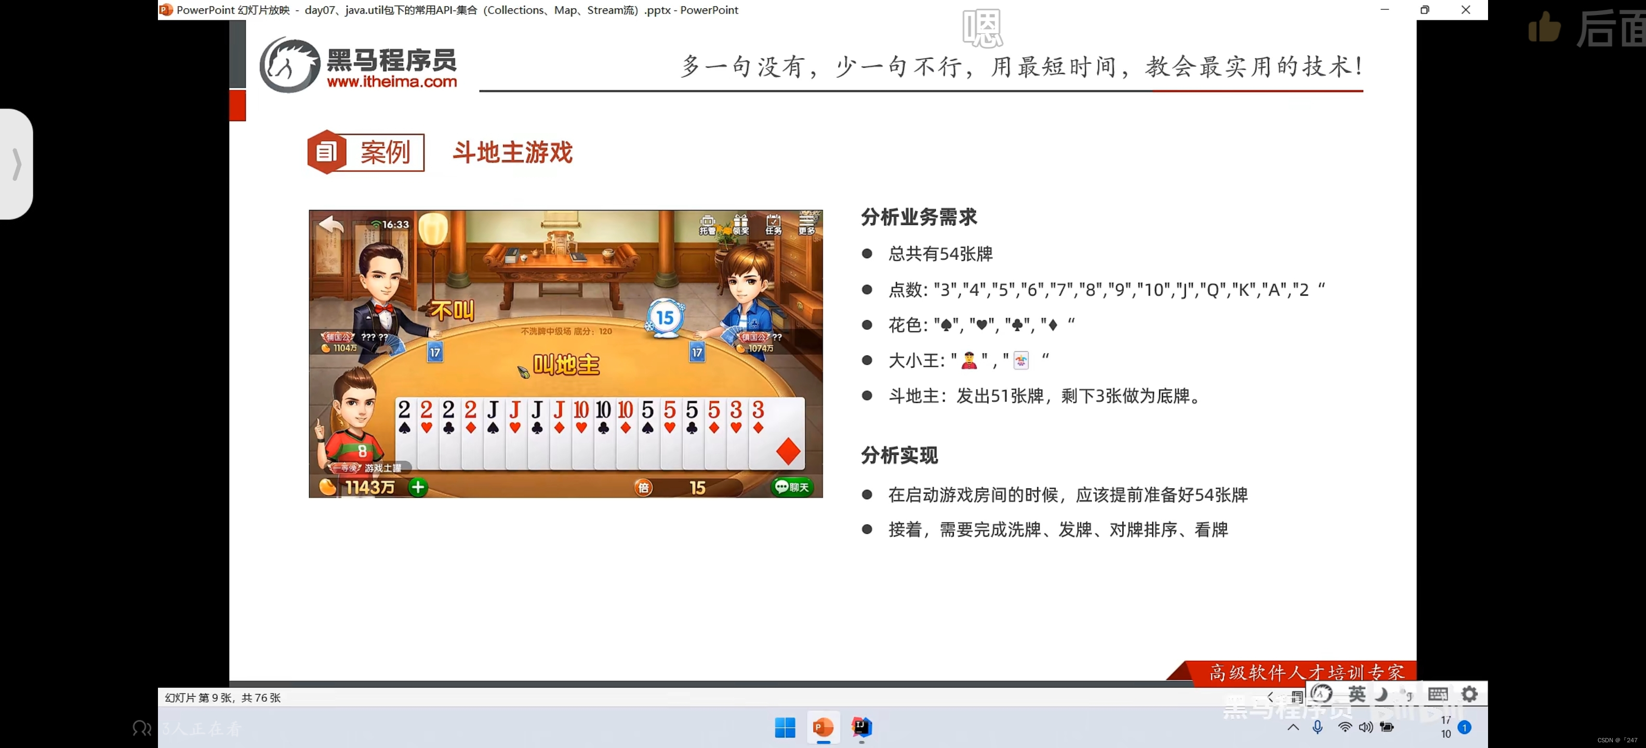Click the microphone tray icon

pos(1318,727)
